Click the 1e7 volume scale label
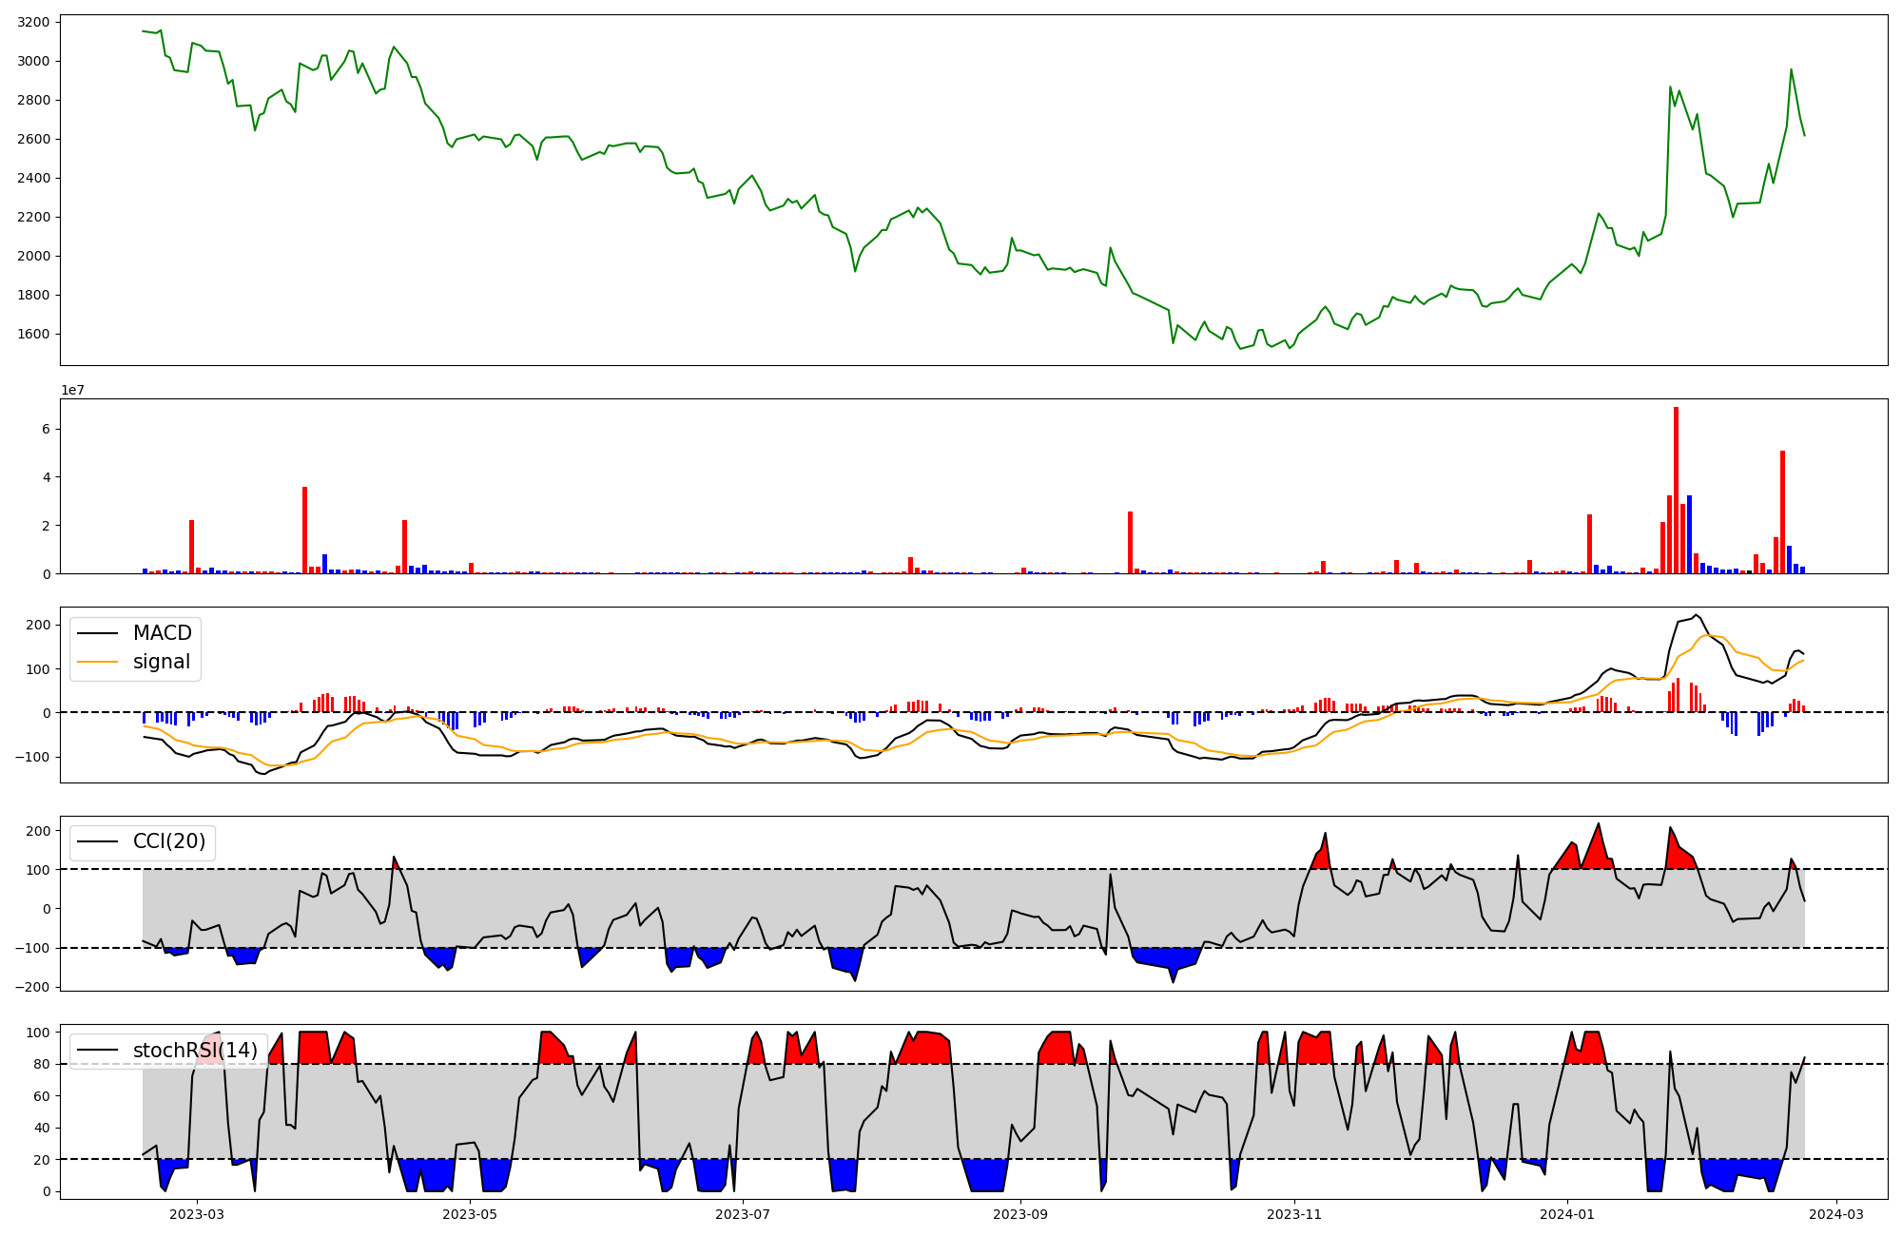The height and width of the screenshot is (1236, 1902). [x=73, y=390]
